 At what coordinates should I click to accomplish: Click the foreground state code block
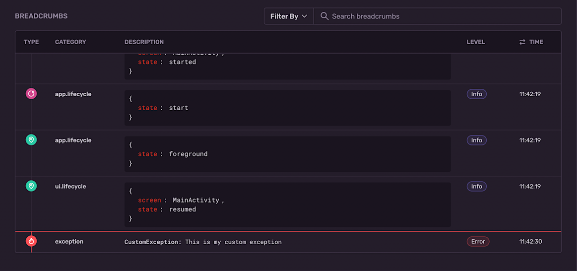pyautogui.click(x=288, y=154)
